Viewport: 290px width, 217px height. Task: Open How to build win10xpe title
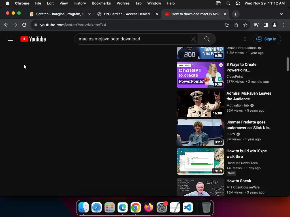tap(247, 153)
